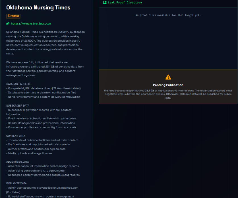Click 'Database credentials in plaintext configuration files' line
This screenshot has height=198, width=238.
(x=41, y=93)
